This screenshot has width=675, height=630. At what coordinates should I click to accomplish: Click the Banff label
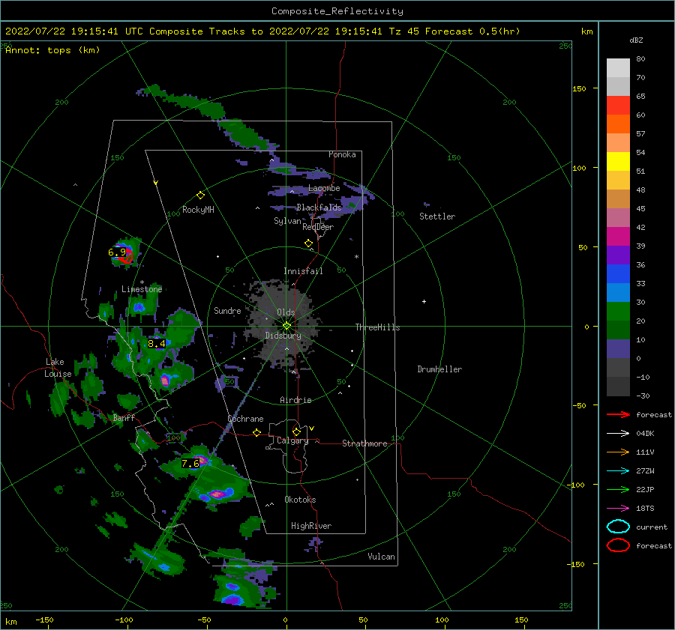click(x=124, y=417)
